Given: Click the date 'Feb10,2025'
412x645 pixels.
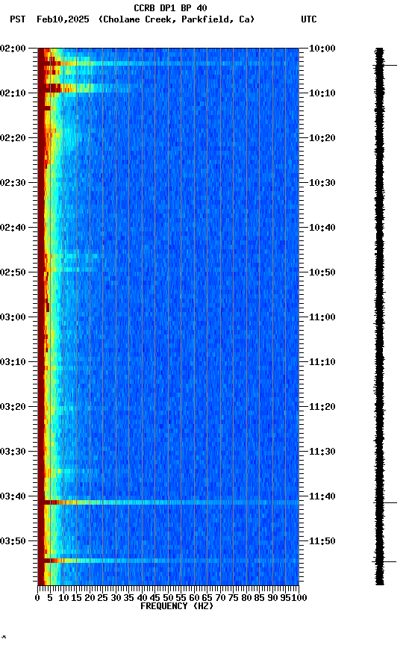Looking at the screenshot, I should point(63,19).
